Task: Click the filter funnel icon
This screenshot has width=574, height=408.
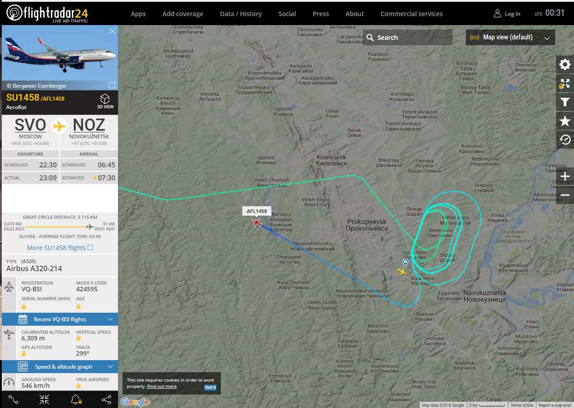Action: pyautogui.click(x=565, y=102)
